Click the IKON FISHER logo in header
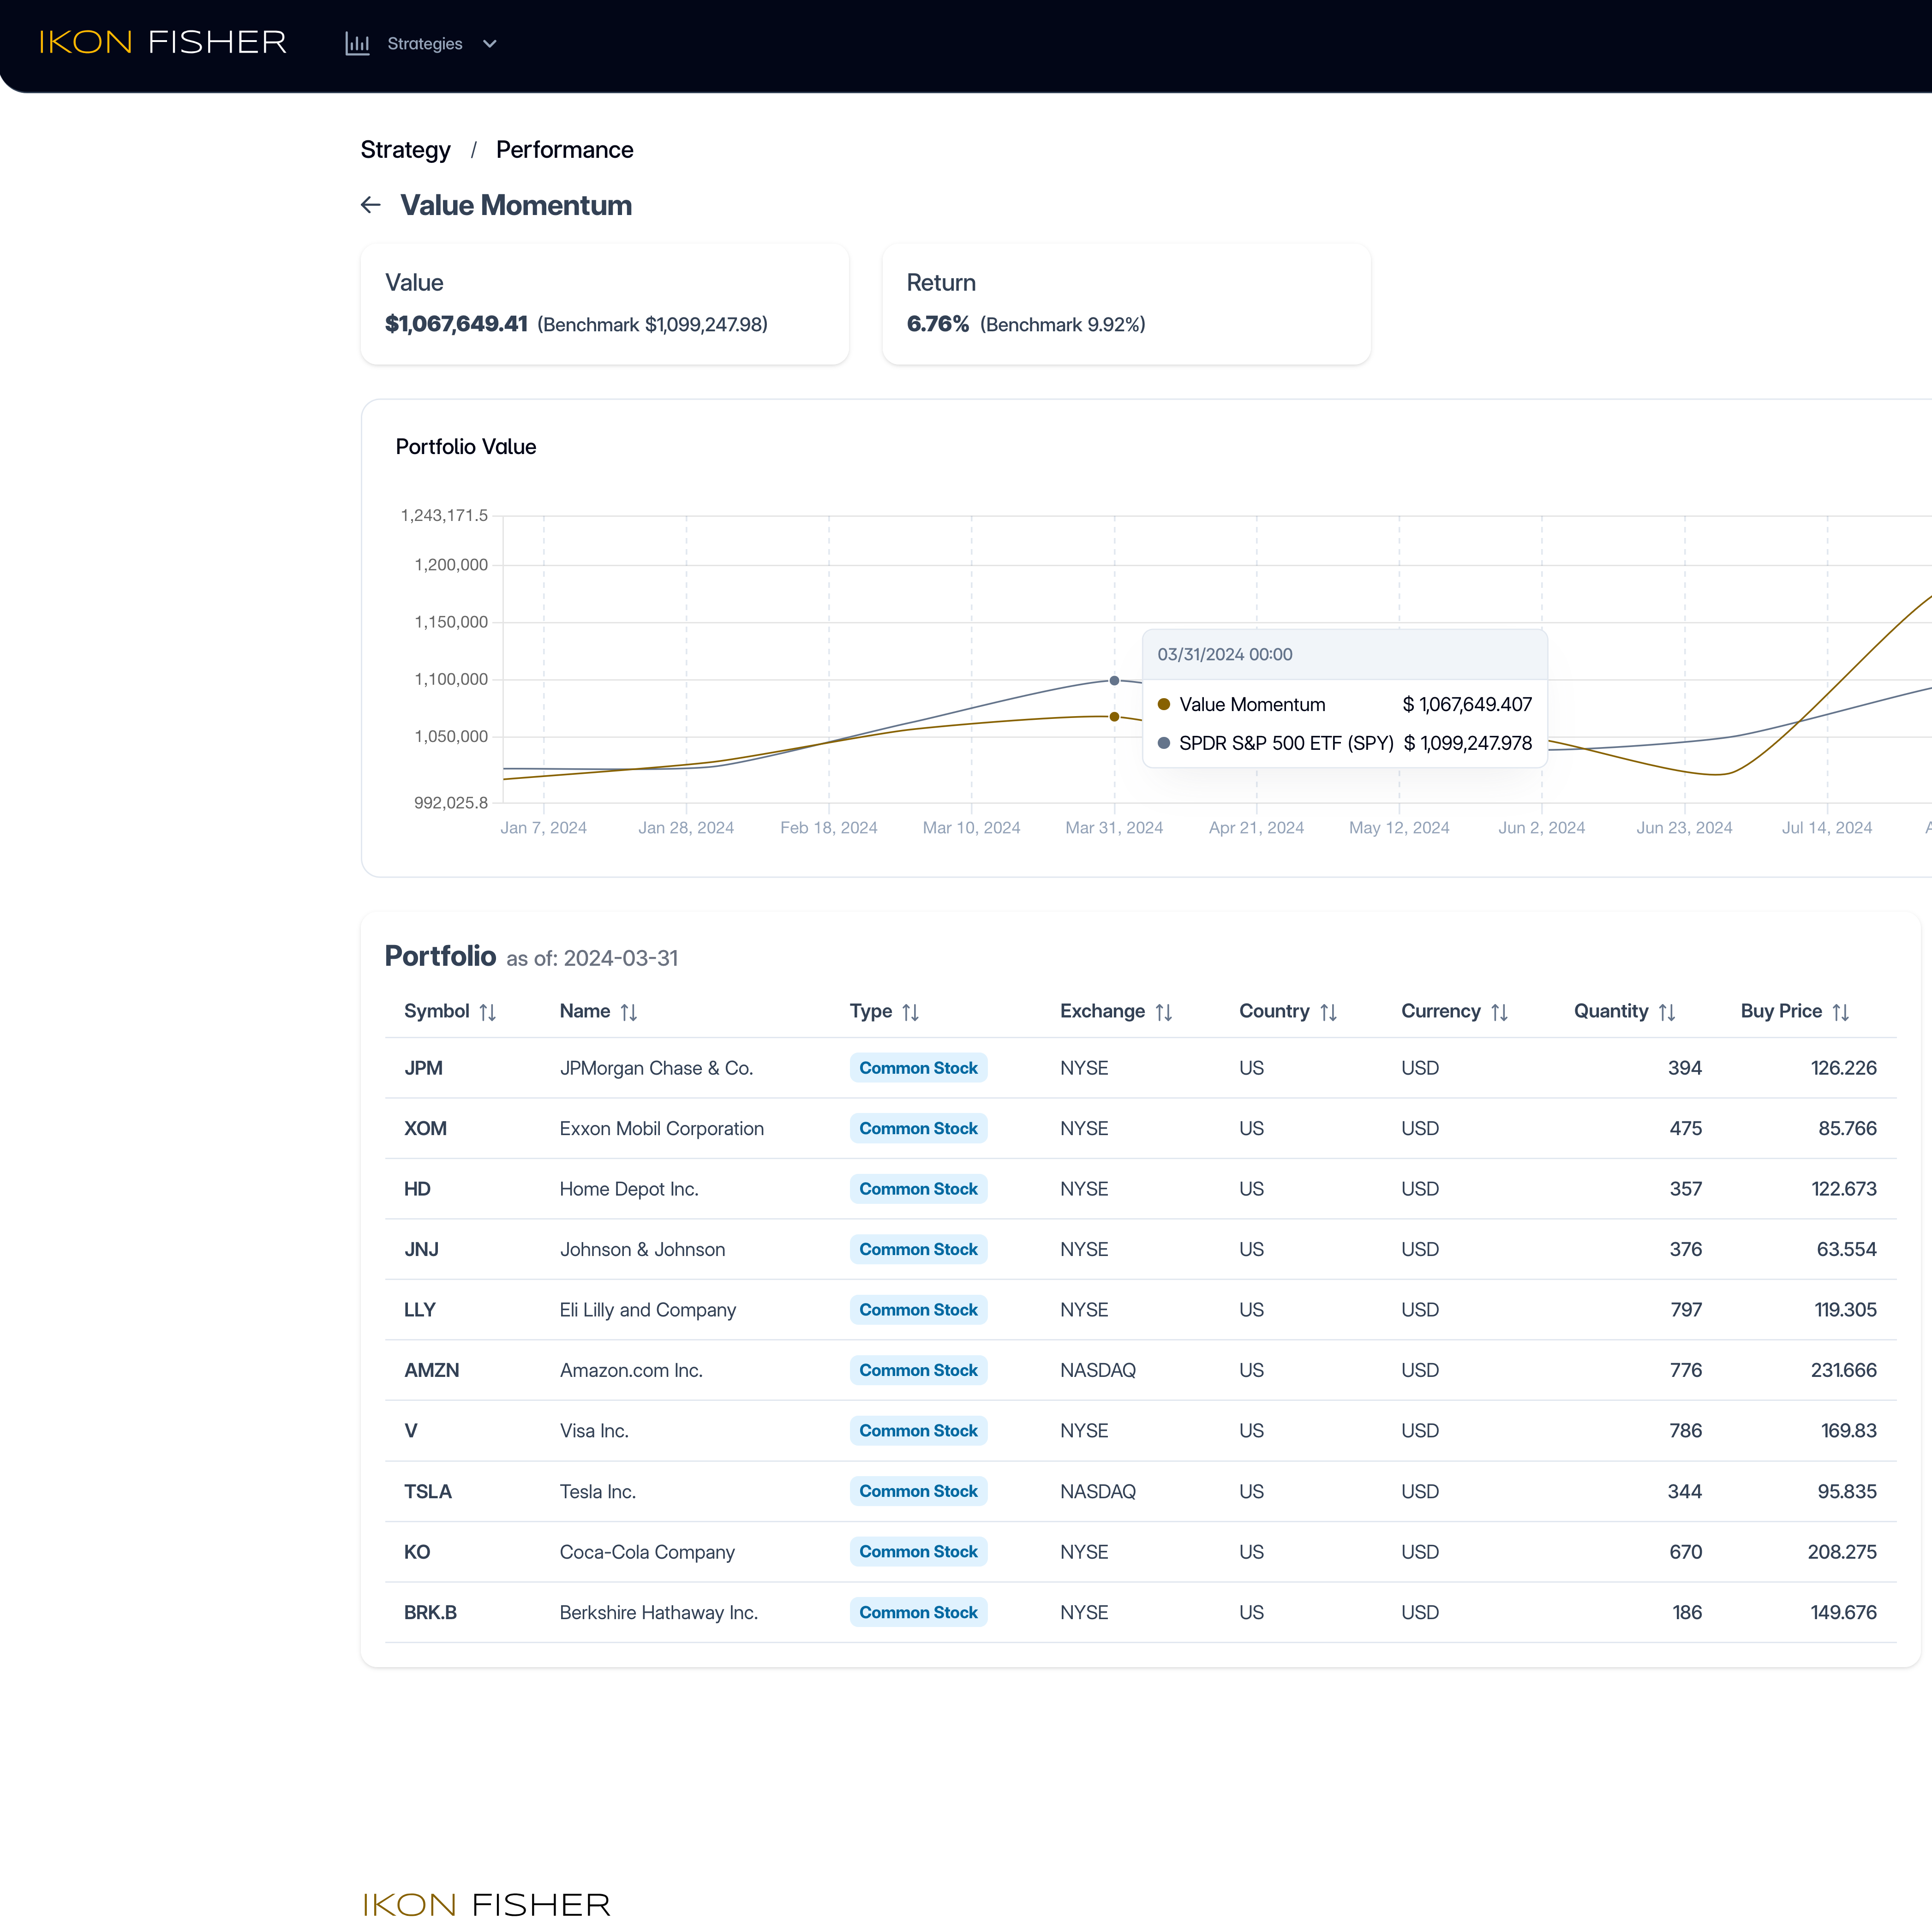 163,43
